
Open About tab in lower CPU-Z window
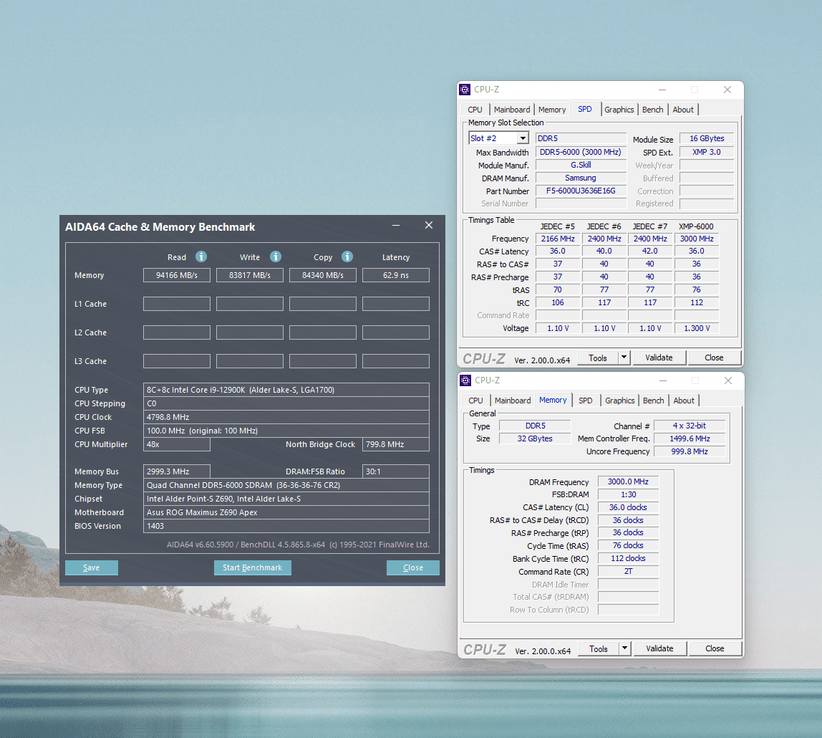[684, 401]
